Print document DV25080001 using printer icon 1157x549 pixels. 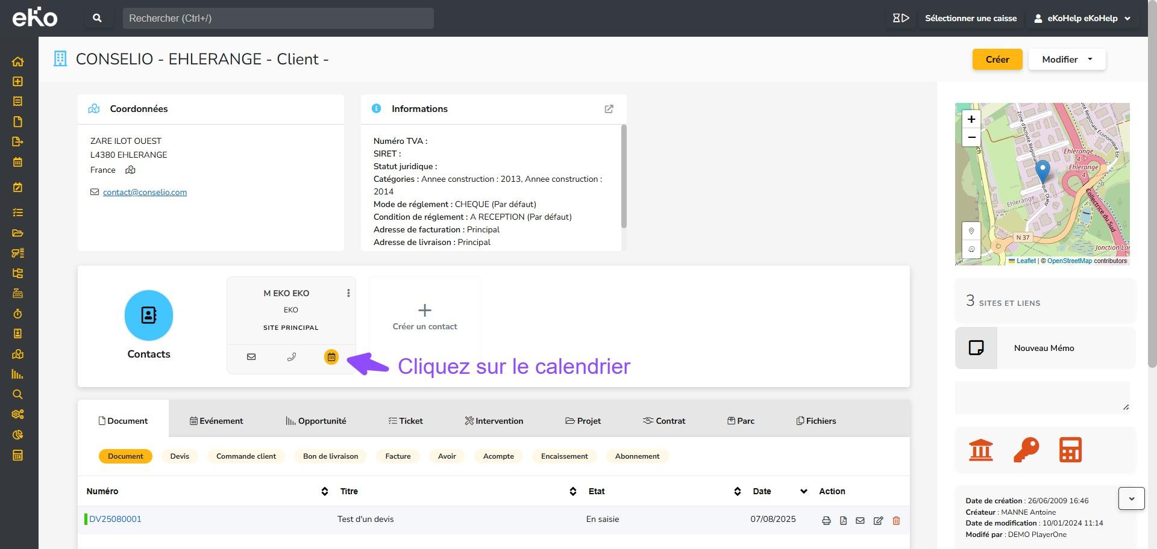pyautogui.click(x=826, y=521)
